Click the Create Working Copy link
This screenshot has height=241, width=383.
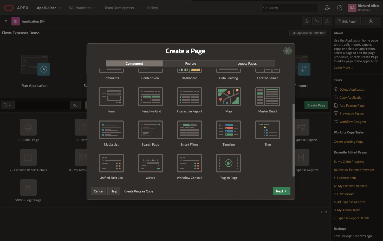(x=348, y=142)
